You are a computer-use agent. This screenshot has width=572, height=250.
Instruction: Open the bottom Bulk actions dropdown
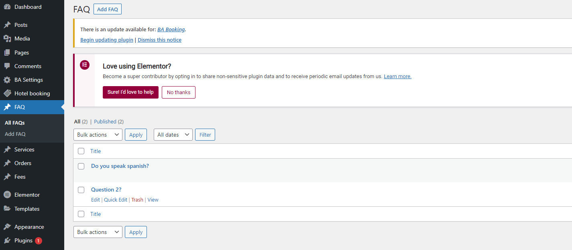[x=98, y=232]
